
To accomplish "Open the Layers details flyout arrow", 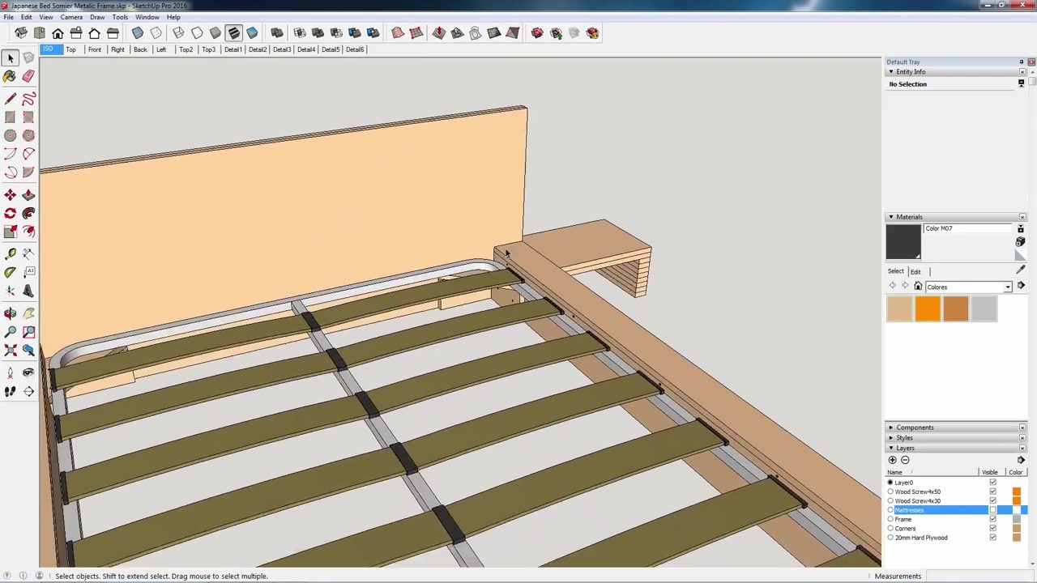I will click(x=1021, y=460).
